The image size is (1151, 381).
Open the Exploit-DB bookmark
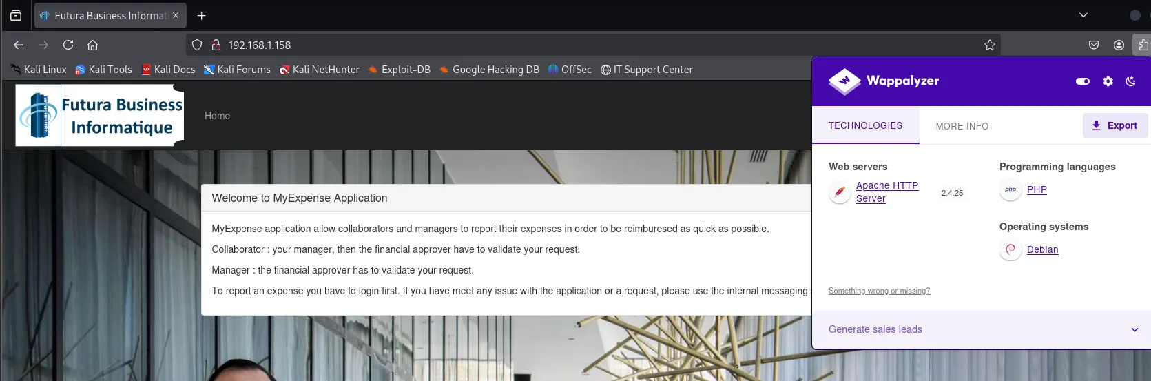coord(399,70)
